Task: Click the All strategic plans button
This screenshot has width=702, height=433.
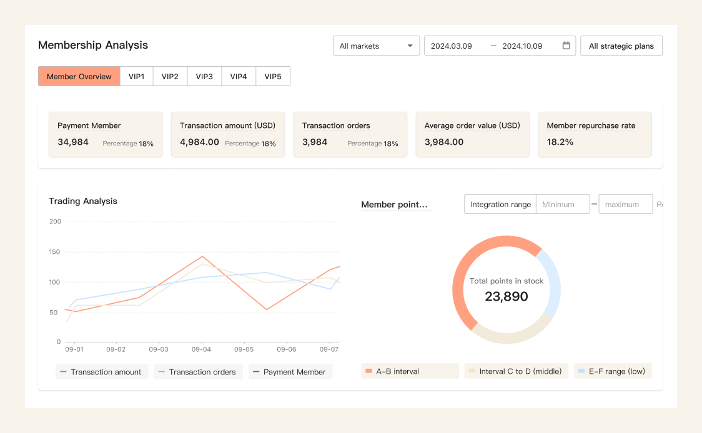Action: pos(621,46)
